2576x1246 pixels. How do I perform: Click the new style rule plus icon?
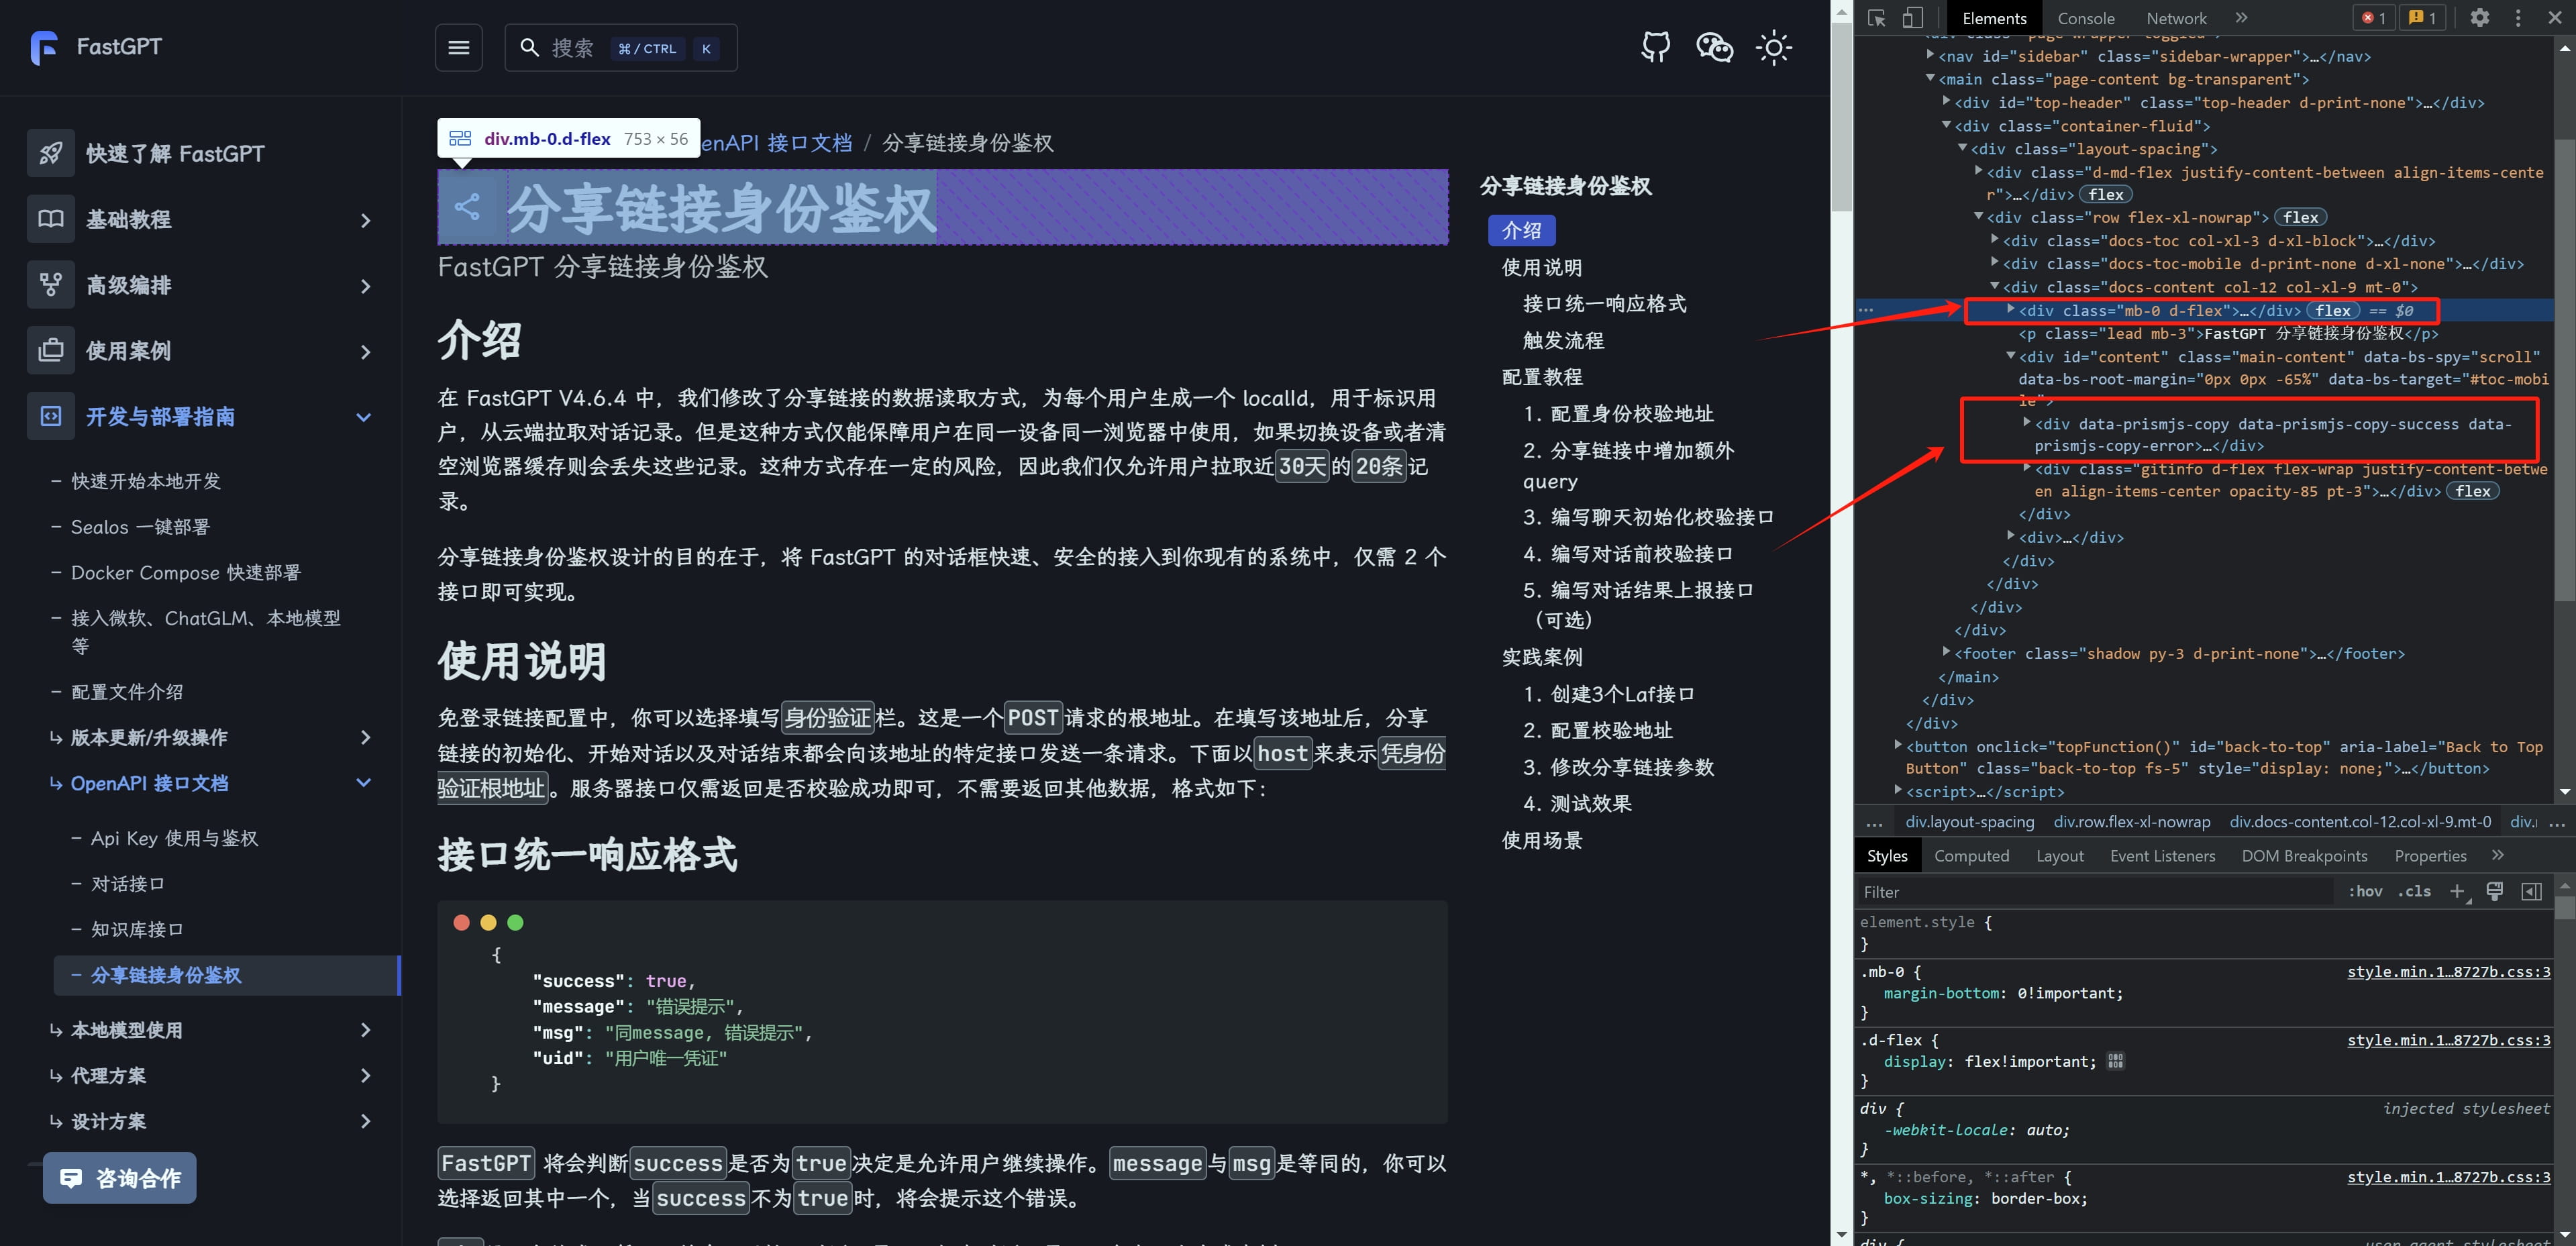coord(2456,891)
